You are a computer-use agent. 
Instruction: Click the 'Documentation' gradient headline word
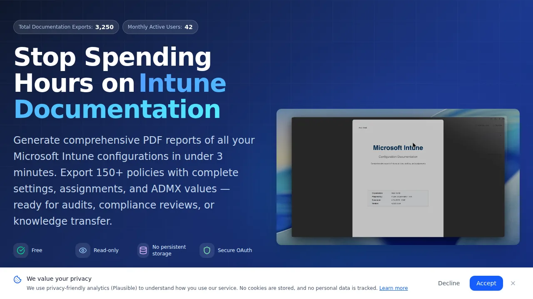coord(117,109)
